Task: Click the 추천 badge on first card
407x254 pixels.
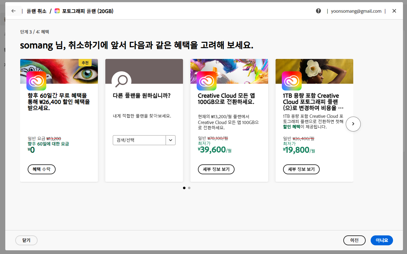Action: (85, 63)
